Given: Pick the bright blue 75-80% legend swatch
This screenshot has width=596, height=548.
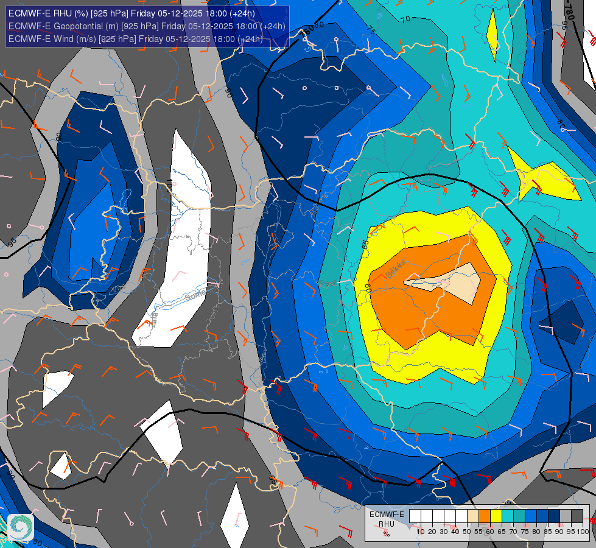Looking at the screenshot, I should click(x=531, y=516).
